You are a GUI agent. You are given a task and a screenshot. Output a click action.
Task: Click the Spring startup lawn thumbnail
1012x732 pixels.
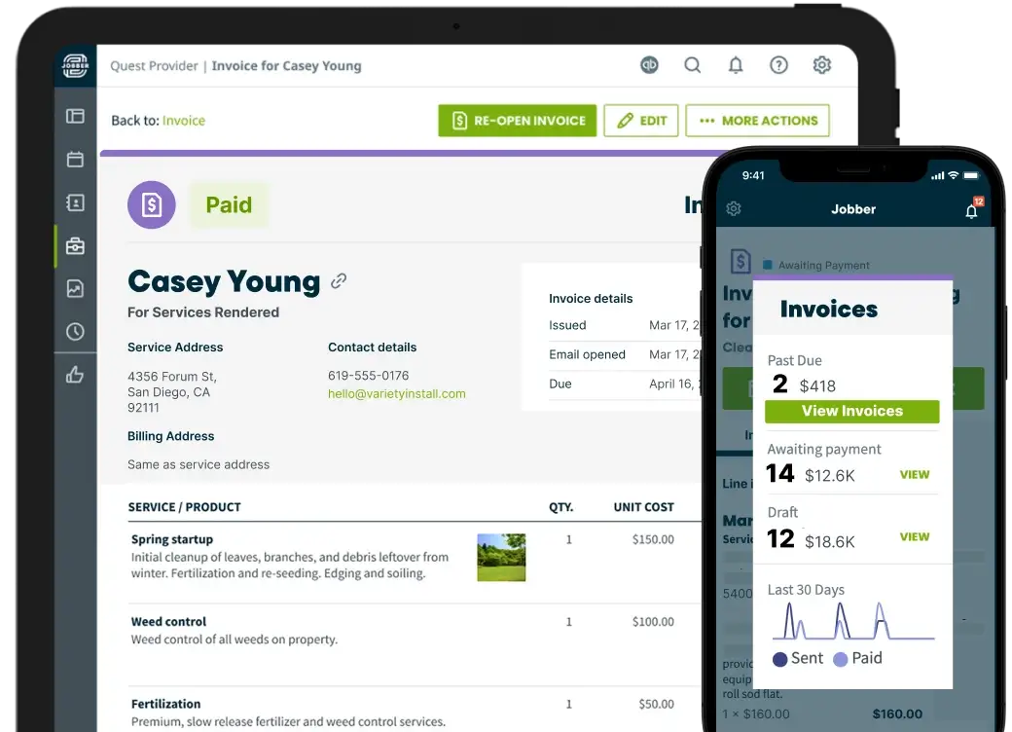501,558
